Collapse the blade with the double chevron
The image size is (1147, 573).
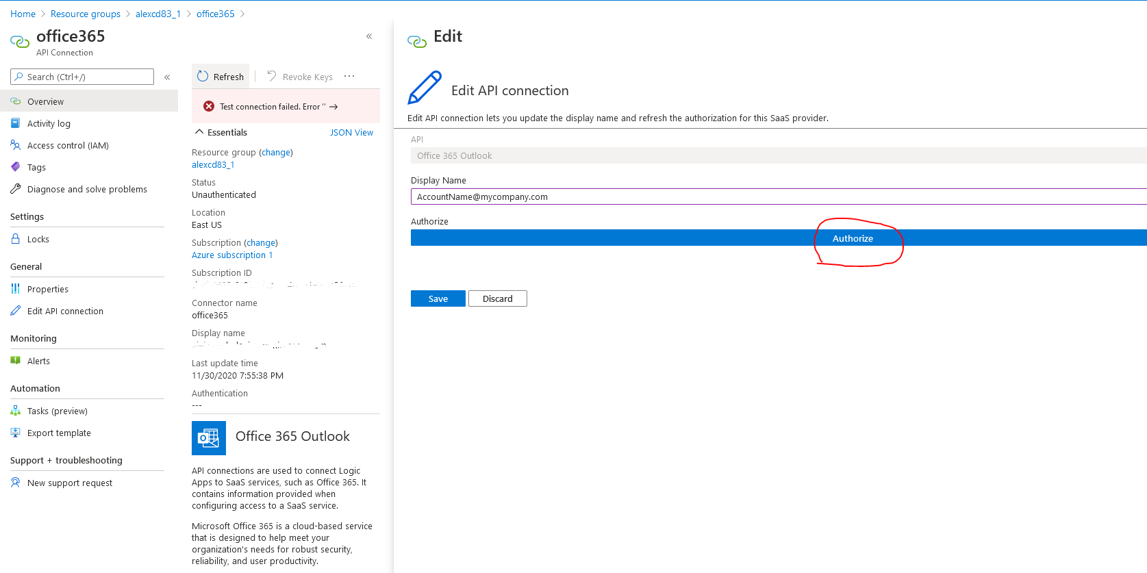pos(369,36)
